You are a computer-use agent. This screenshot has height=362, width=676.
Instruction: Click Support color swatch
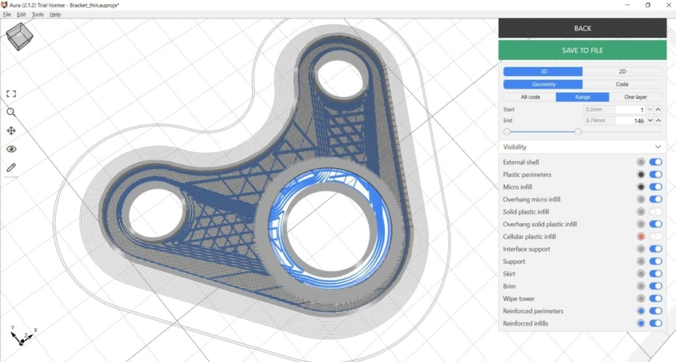point(640,262)
